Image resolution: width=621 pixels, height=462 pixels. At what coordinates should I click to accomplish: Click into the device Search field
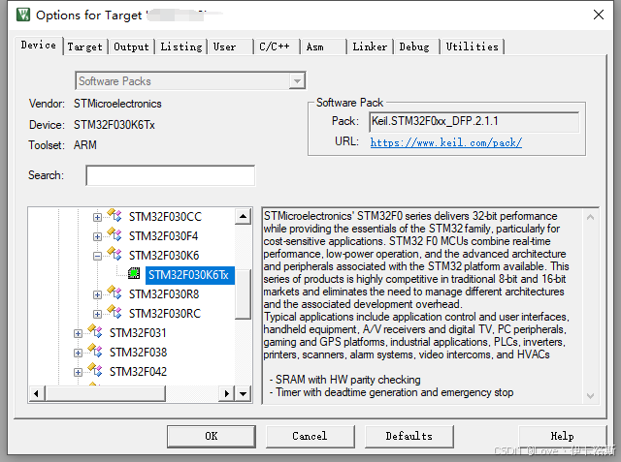[171, 175]
